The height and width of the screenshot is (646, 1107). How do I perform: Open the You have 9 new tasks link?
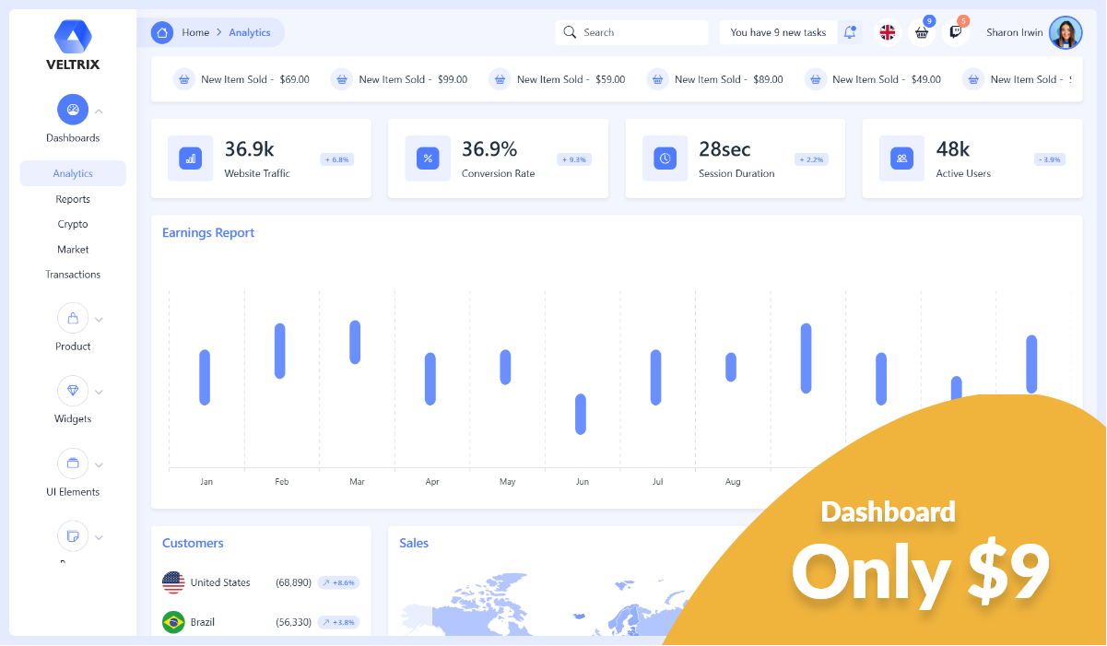click(x=777, y=31)
